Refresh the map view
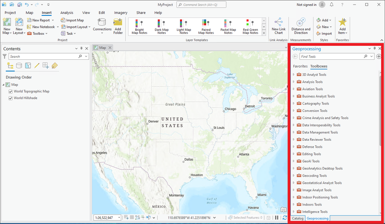This screenshot has height=224, width=385. point(284,217)
